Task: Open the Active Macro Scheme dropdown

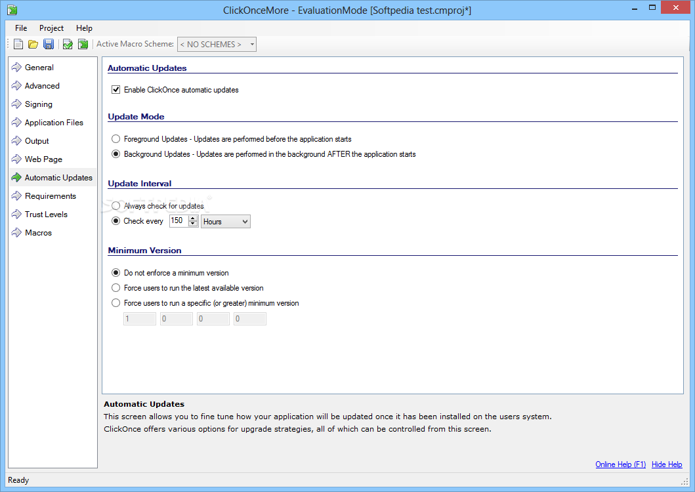Action: (217, 45)
